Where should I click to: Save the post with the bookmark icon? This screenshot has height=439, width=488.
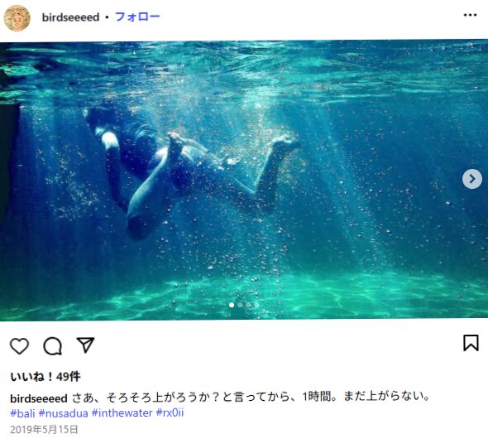[x=471, y=343]
